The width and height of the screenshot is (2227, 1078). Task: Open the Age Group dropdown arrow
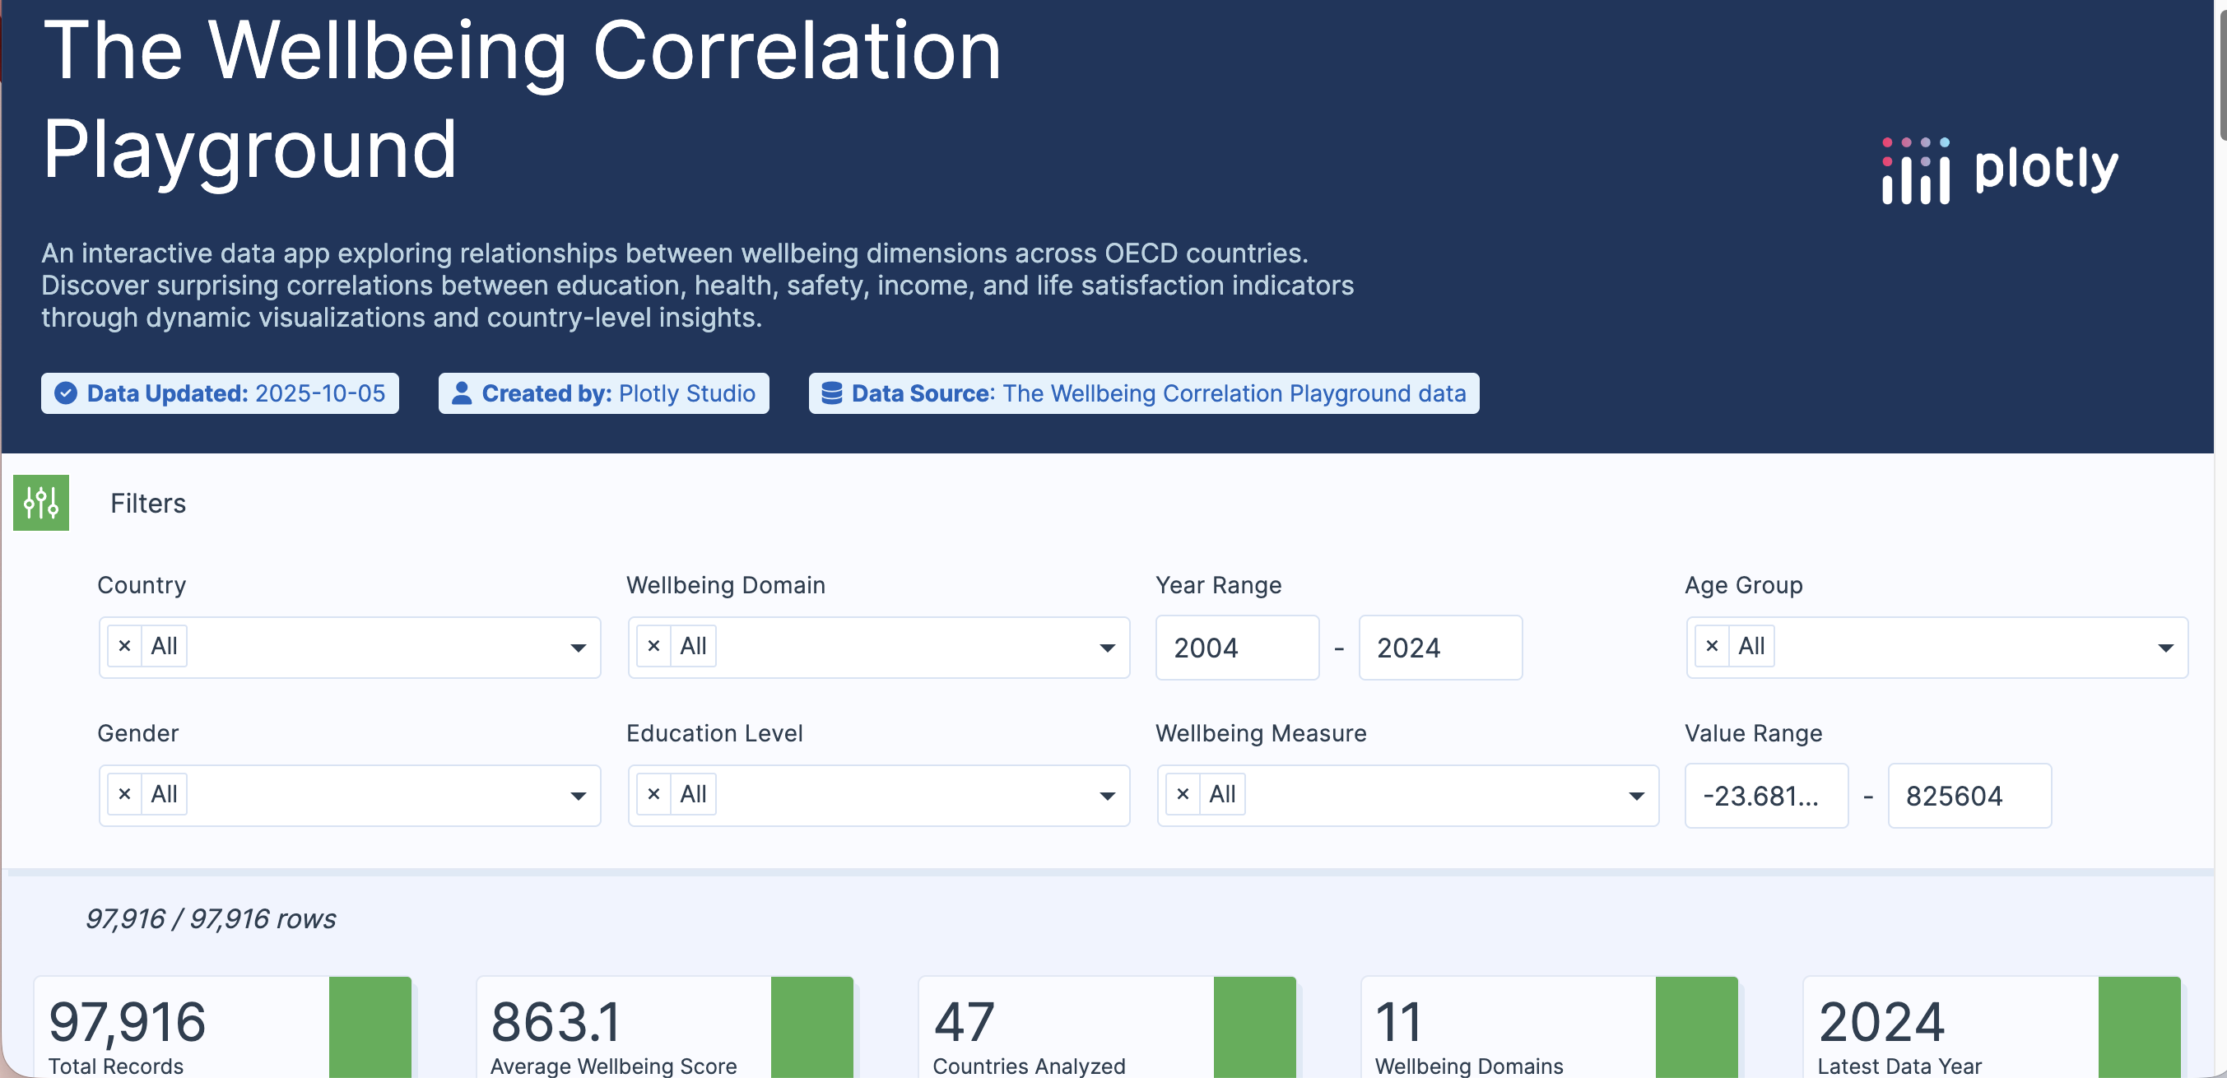pyautogui.click(x=2164, y=648)
